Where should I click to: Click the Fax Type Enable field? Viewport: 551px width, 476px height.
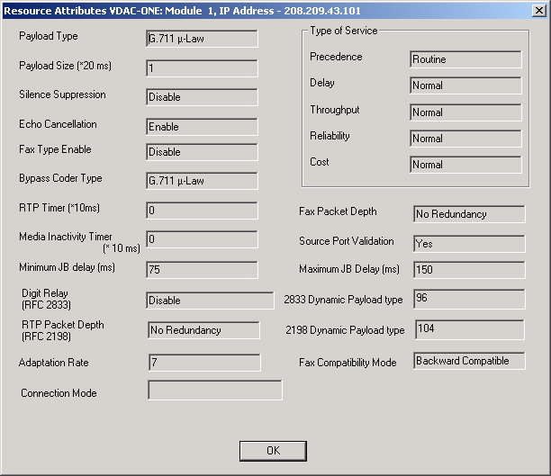tap(202, 152)
